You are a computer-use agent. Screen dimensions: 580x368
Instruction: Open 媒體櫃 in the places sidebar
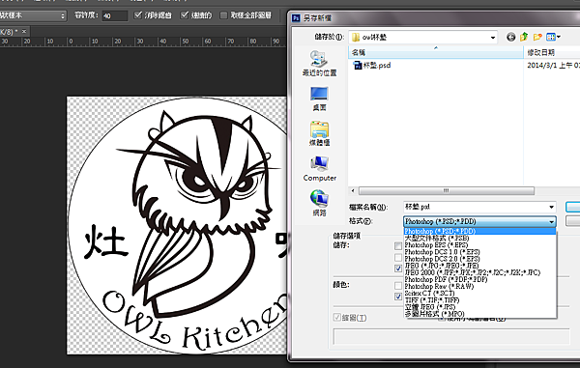click(x=319, y=133)
